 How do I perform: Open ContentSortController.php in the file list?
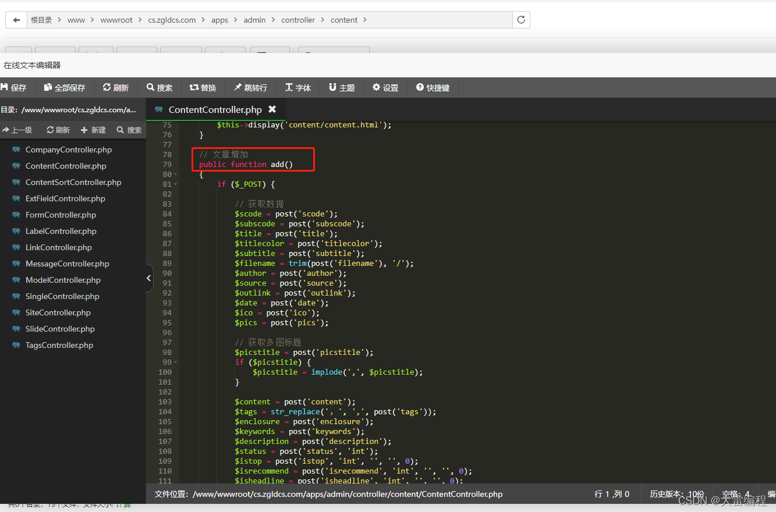point(73,182)
